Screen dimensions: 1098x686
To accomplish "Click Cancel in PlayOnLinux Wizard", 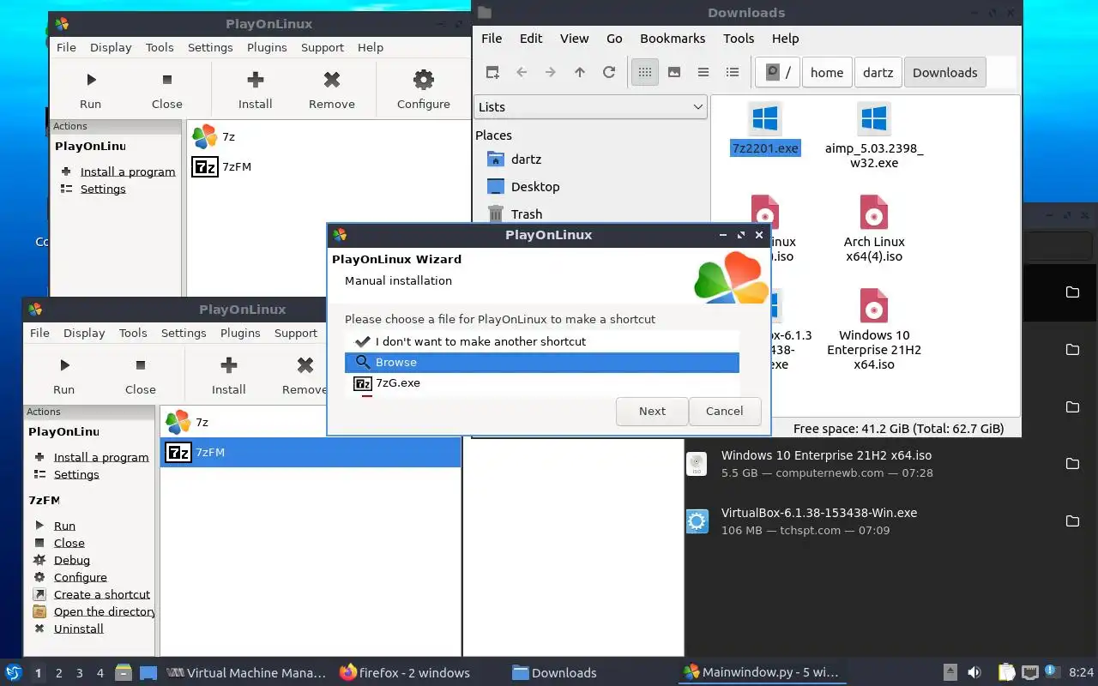I will (725, 411).
